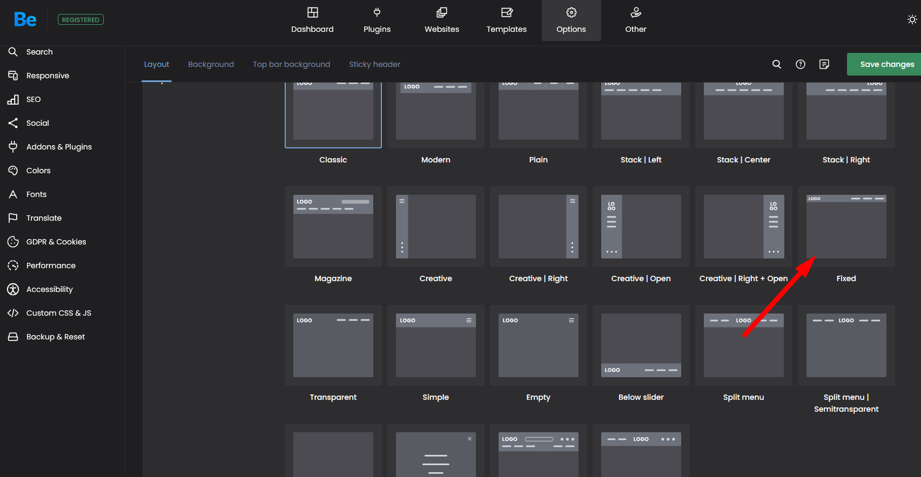921x477 pixels.
Task: Switch to the Sticky header tab
Action: (x=374, y=64)
